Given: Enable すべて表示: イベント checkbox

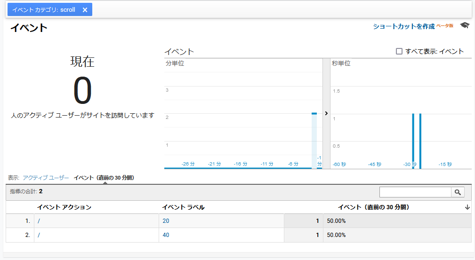Looking at the screenshot, I should 399,51.
